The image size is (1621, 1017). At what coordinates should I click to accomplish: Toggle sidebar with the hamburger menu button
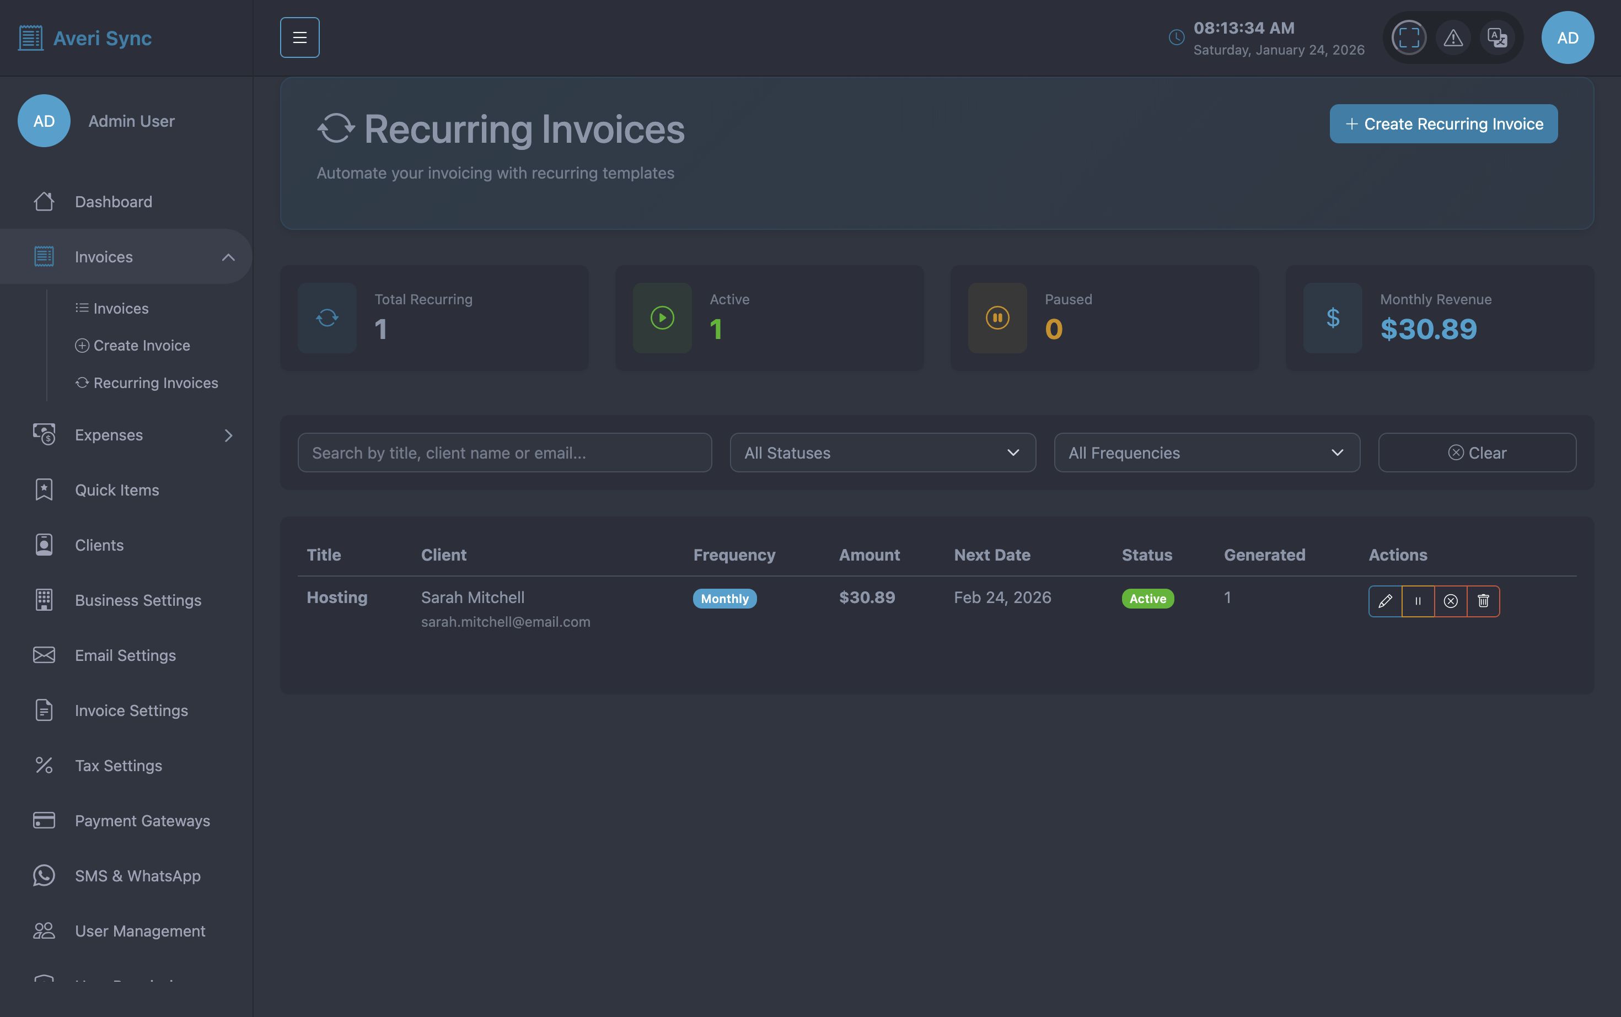pyautogui.click(x=300, y=37)
